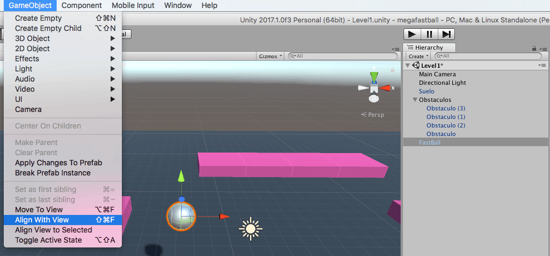Screen dimensions: 550x256
Task: Toggle Persp projection label in scene view
Action: click(373, 115)
